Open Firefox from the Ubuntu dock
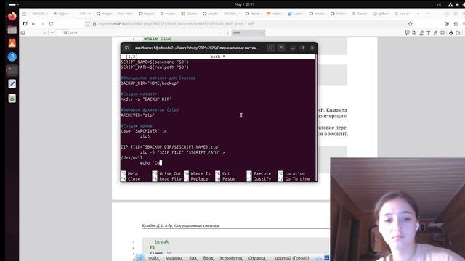465x261 pixels. pos(12,16)
